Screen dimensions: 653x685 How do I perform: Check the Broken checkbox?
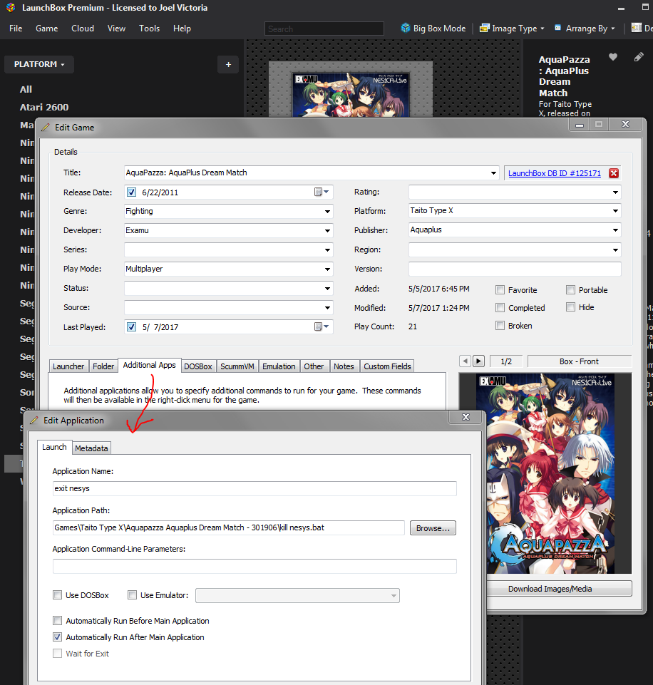(500, 326)
